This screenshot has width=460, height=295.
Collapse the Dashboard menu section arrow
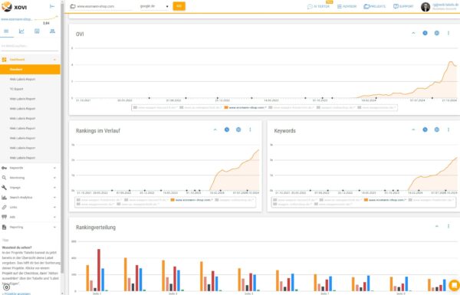coord(54,60)
